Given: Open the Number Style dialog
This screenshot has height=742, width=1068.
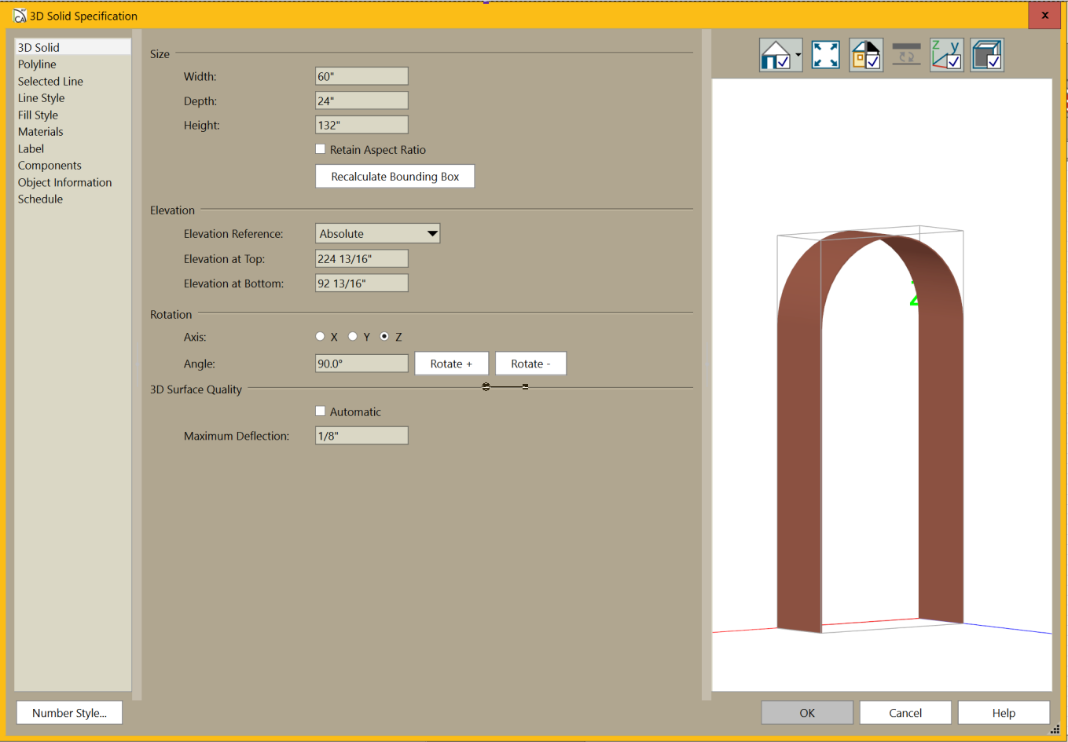Looking at the screenshot, I should 69,713.
